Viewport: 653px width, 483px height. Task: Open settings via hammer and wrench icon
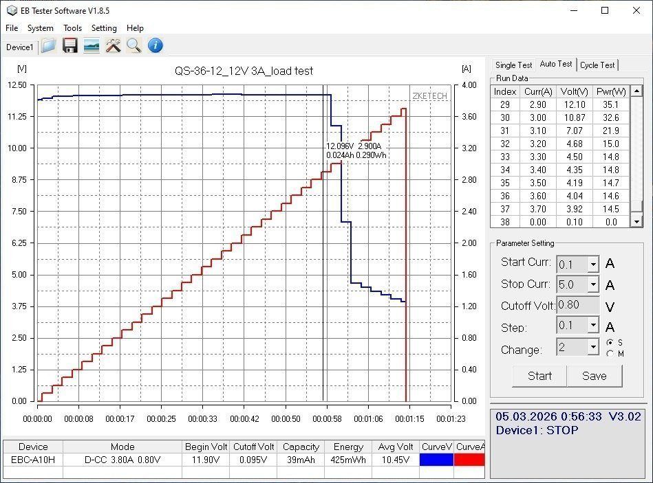click(x=113, y=46)
